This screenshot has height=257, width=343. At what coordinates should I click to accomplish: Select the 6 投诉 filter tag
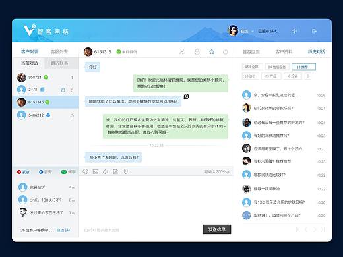(292, 76)
